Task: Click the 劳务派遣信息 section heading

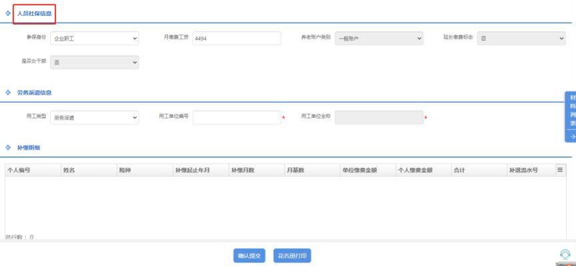Action: (x=34, y=92)
